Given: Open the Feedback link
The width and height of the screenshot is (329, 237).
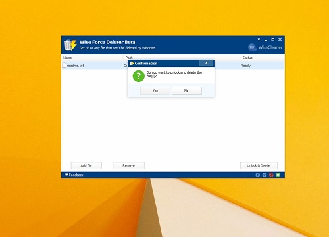Looking at the screenshot, I should [74, 175].
